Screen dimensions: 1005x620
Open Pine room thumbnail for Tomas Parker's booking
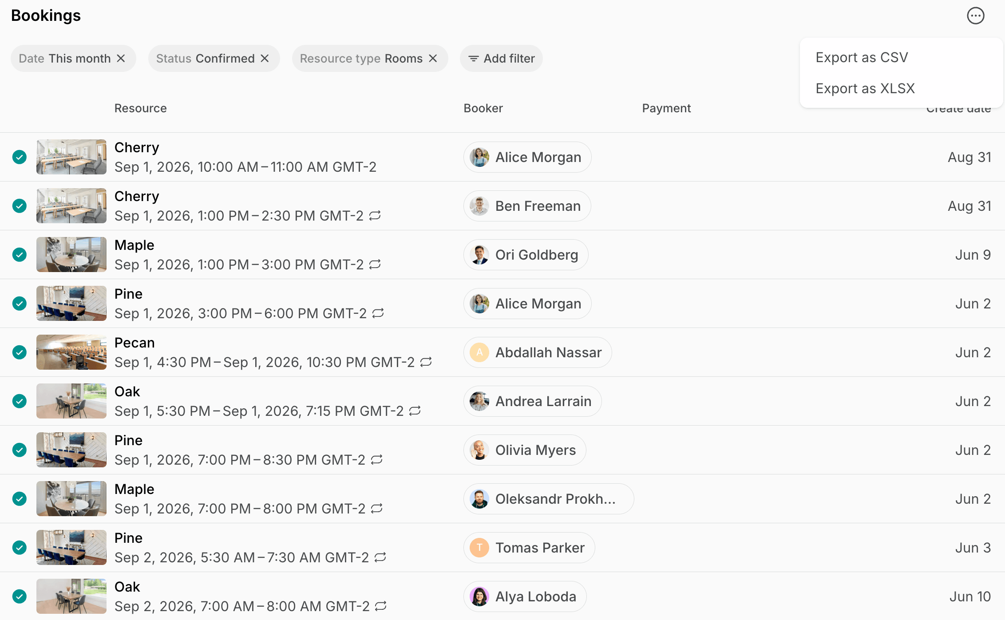[x=71, y=548]
